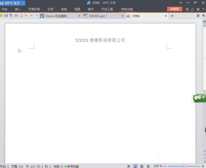Viewport: 206px width, 168px height.
Task: Click the Print icon in quick toolbar
Action: tap(16, 16)
